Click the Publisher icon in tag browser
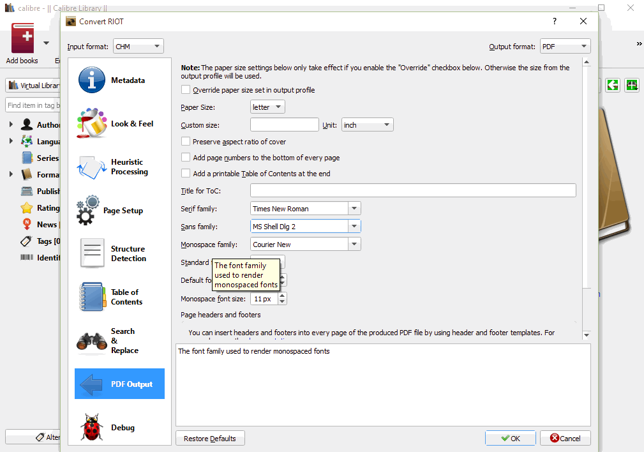 [27, 191]
